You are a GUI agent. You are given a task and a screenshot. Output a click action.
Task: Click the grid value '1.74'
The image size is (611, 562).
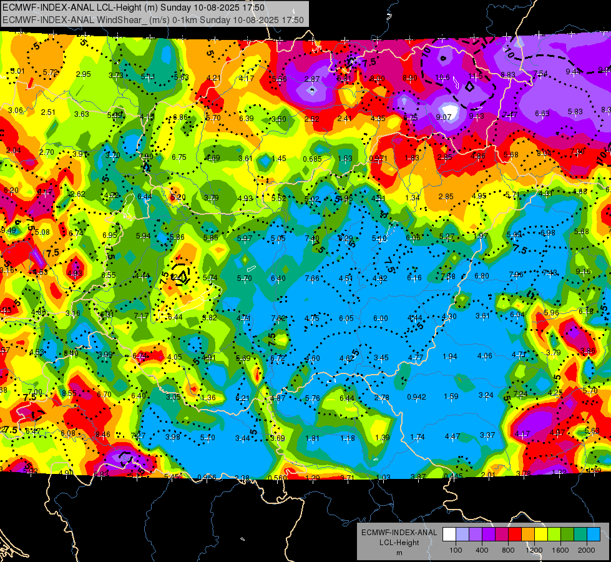(x=417, y=437)
